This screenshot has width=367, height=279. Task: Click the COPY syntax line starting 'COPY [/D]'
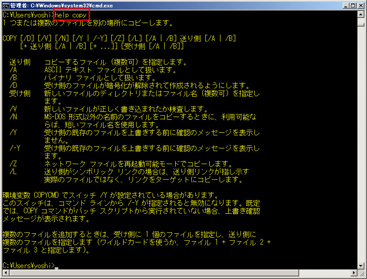coord(120,38)
